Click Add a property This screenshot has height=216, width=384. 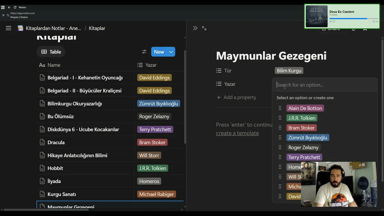click(x=236, y=97)
